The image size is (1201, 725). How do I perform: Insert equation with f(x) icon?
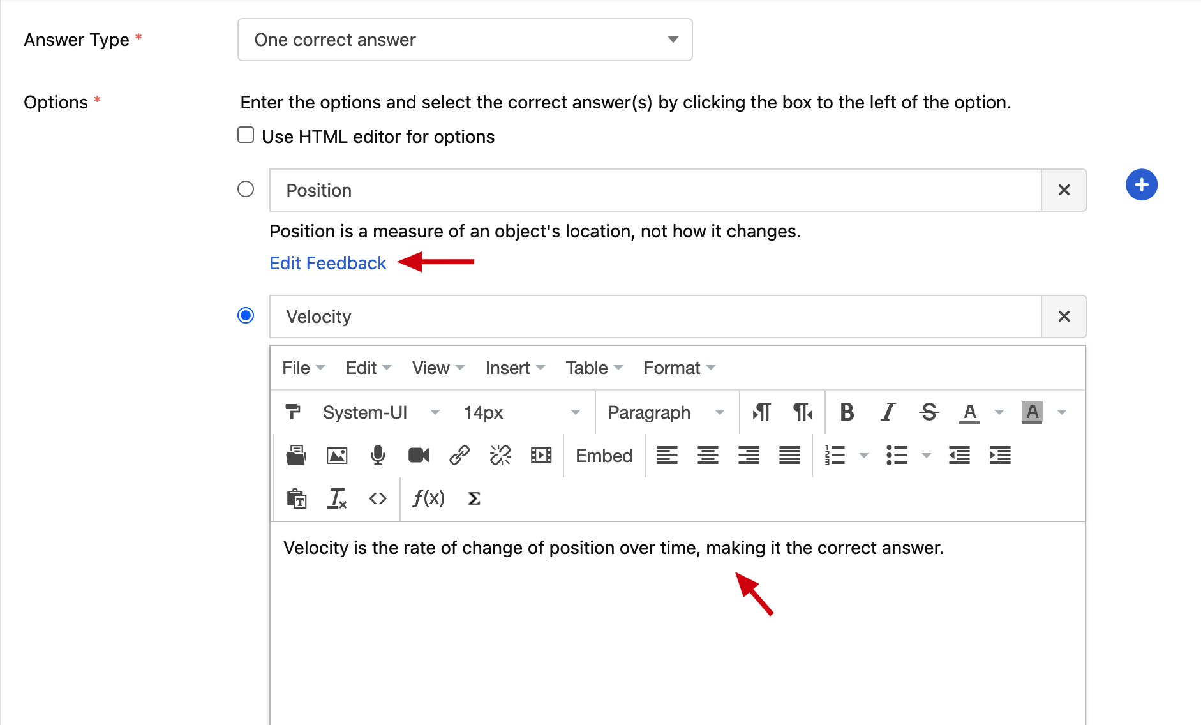coord(428,498)
